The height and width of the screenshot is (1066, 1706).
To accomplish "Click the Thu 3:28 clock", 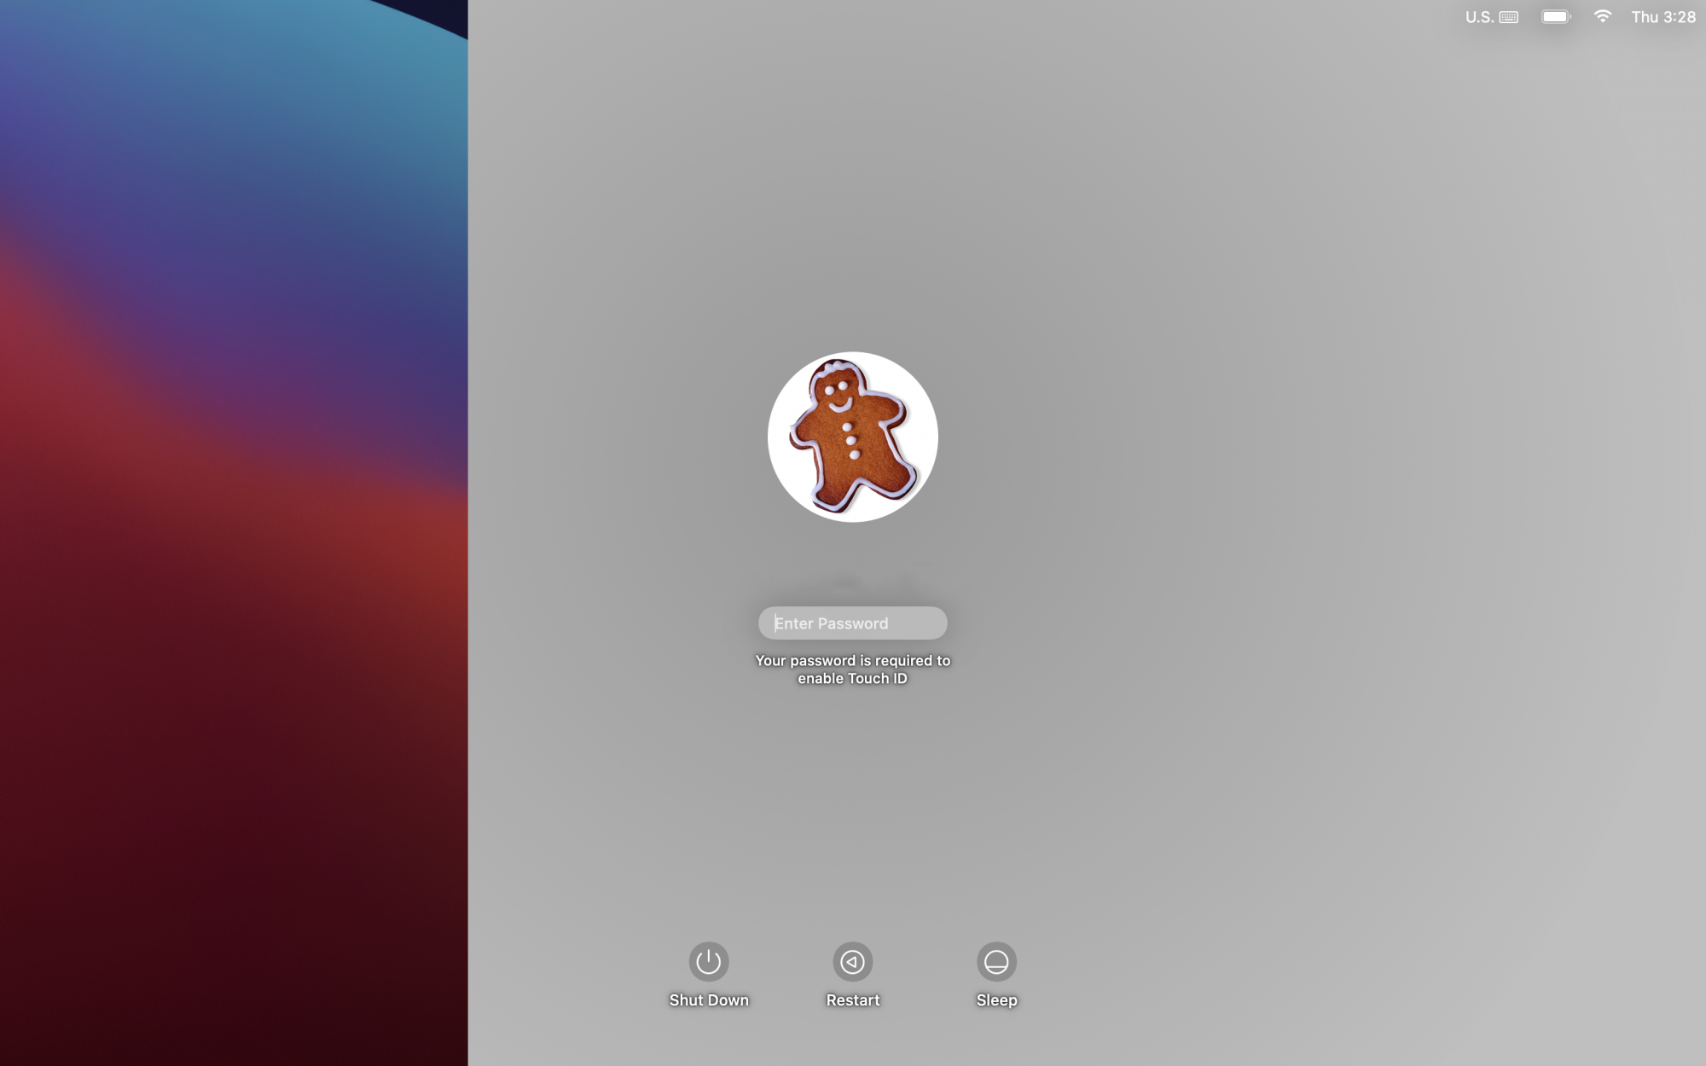I will [x=1662, y=17].
